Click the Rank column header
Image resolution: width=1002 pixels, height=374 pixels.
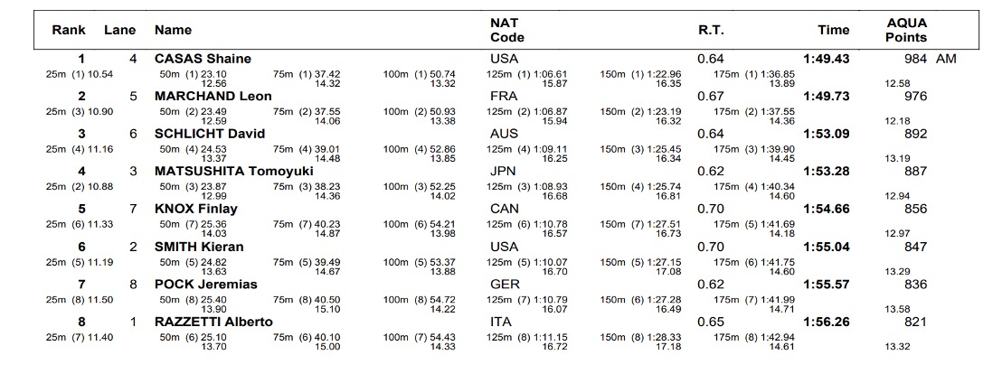(x=68, y=30)
